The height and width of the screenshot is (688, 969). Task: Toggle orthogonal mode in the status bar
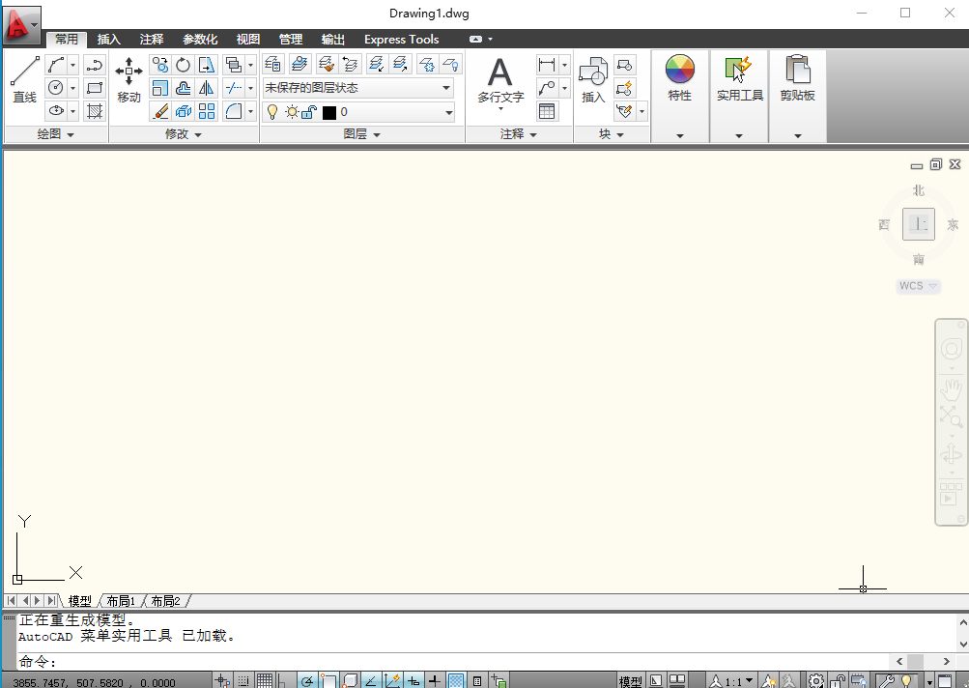click(x=280, y=680)
